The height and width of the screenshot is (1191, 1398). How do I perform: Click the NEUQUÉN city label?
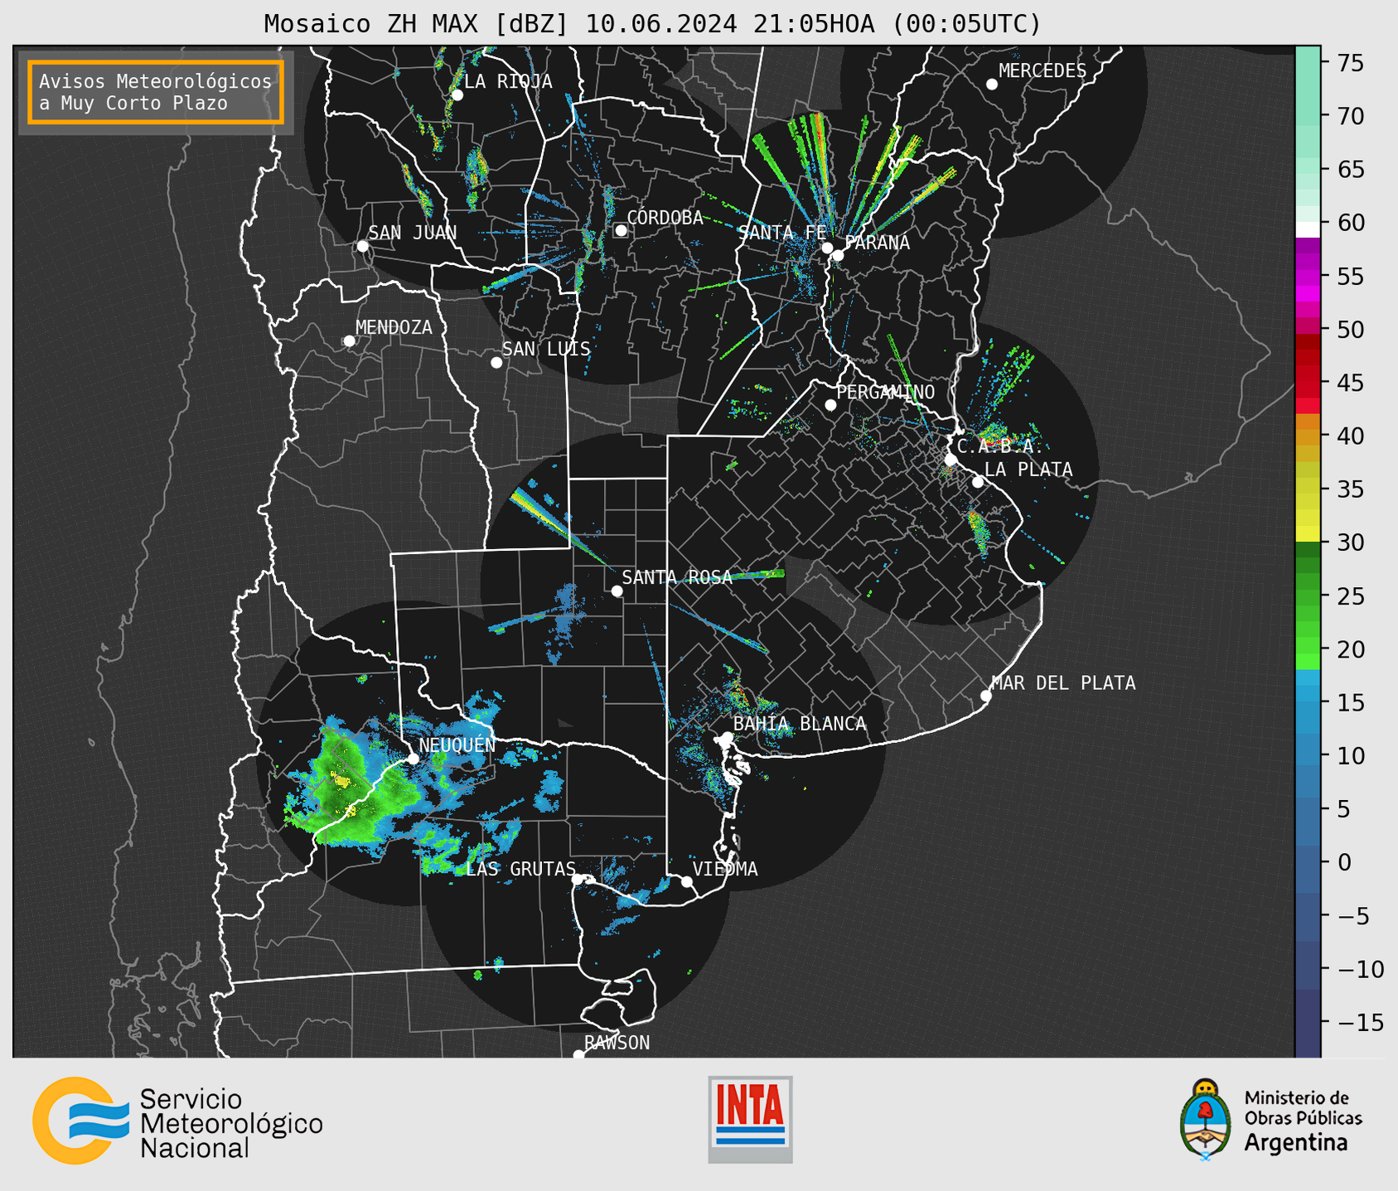(x=457, y=745)
